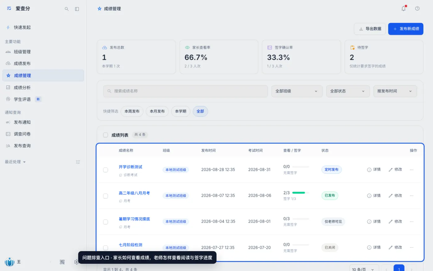
Task: Click the progress bar for 开学诊断测试
Action: point(301,167)
